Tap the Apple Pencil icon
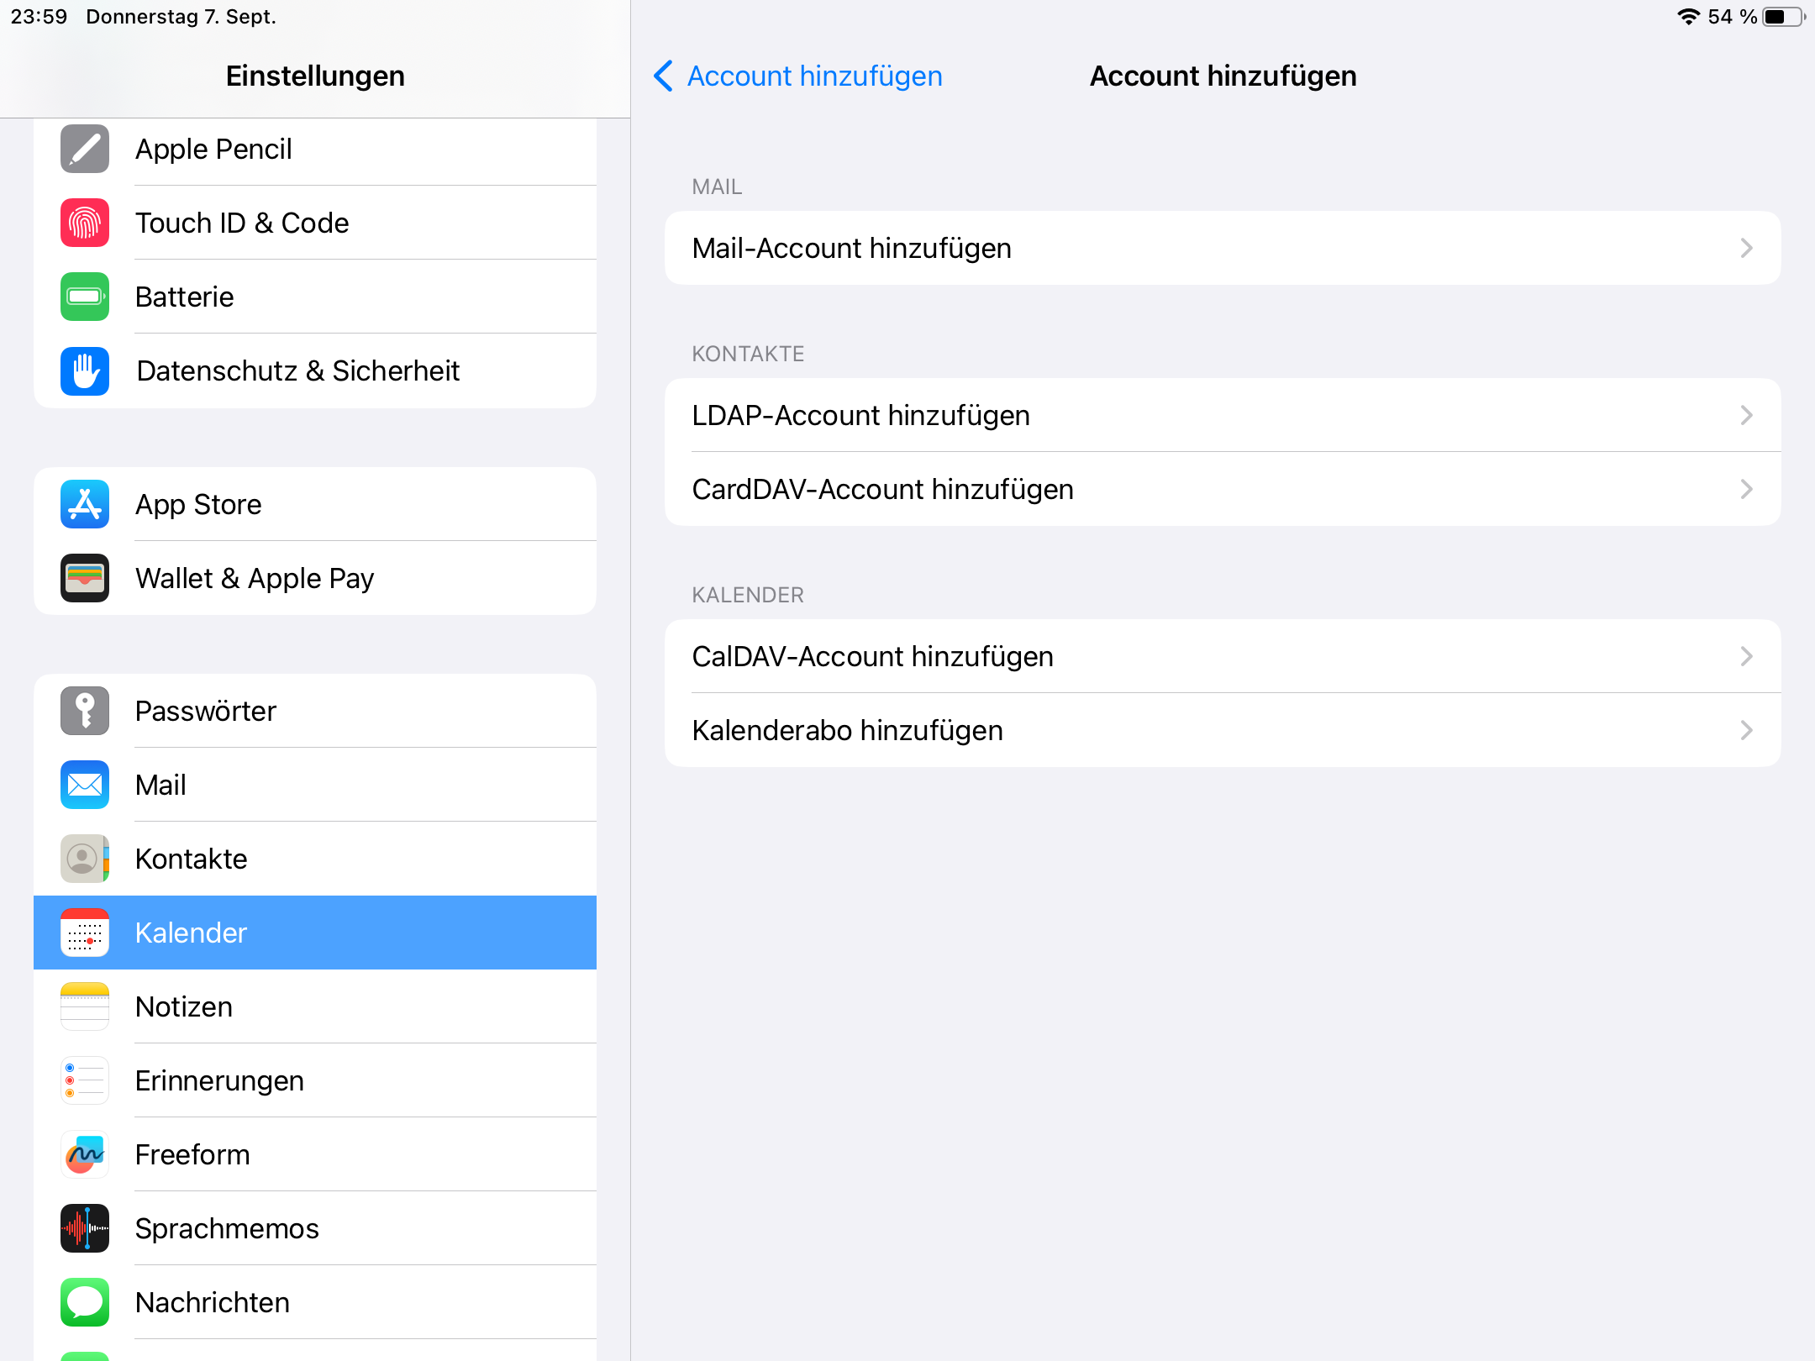1815x1361 pixels. pos(85,150)
